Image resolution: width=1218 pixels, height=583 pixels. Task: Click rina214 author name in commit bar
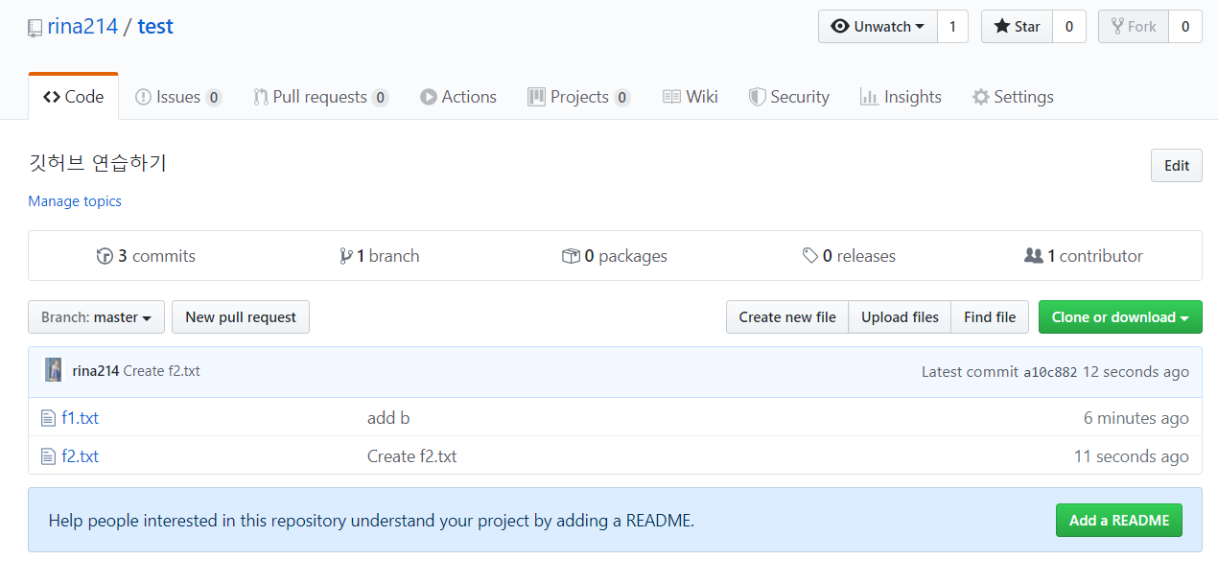click(x=96, y=371)
